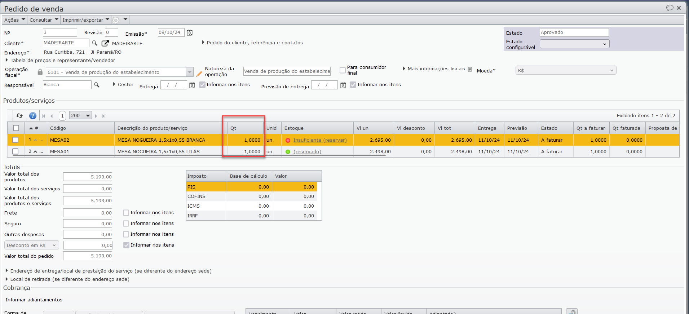
Task: Toggle Informar nos itens for Entrega
Action: click(202, 85)
